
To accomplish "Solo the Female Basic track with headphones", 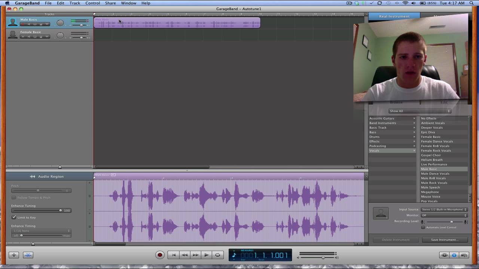I will pos(35,37).
